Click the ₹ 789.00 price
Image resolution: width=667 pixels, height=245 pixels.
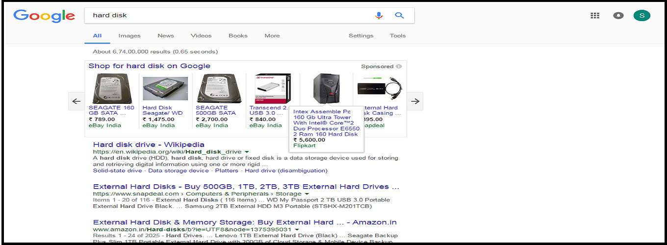click(102, 119)
